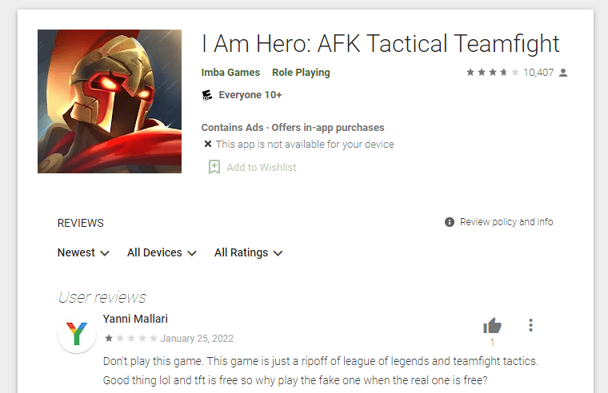Open the Imba Games developer link

(230, 73)
